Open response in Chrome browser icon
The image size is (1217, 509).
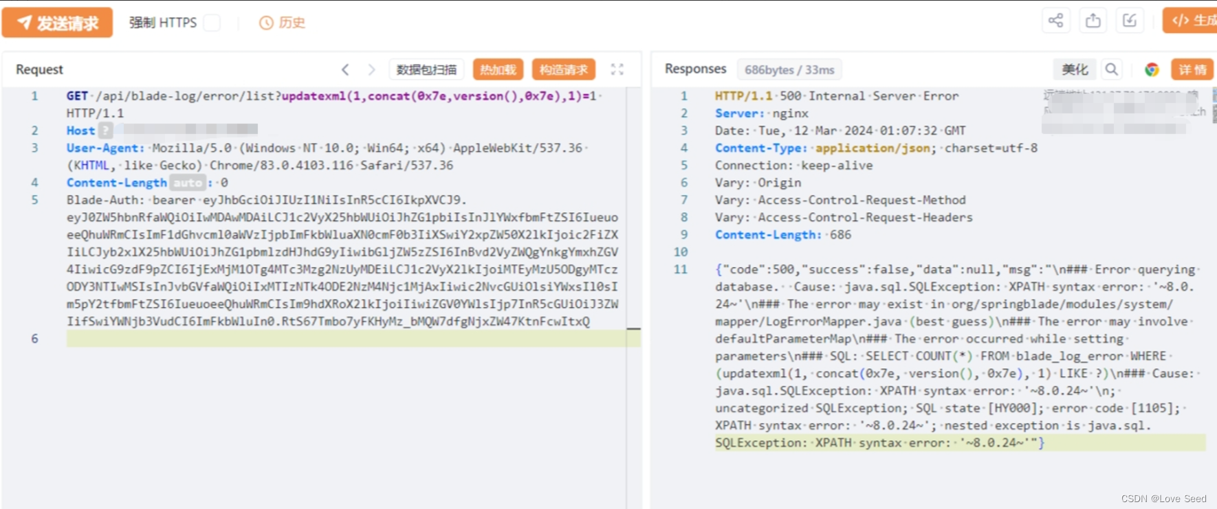pos(1152,69)
